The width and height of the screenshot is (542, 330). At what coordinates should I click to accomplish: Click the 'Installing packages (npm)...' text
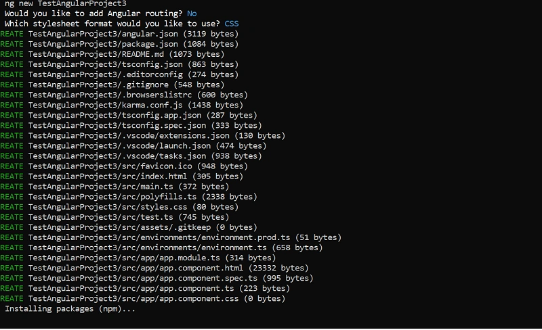(x=70, y=309)
